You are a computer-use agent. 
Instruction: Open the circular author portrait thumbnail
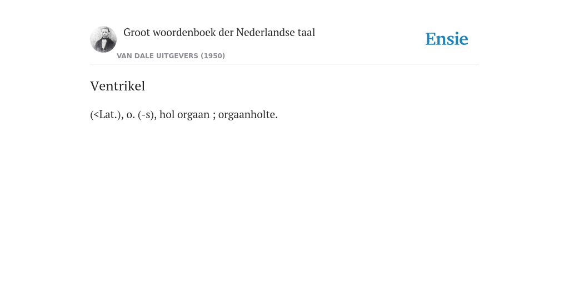(103, 39)
